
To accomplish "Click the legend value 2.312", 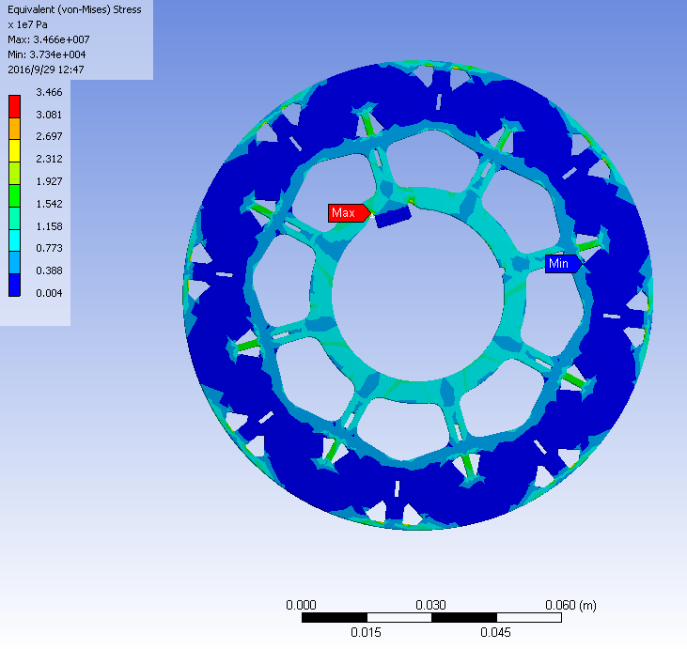I will coord(49,159).
